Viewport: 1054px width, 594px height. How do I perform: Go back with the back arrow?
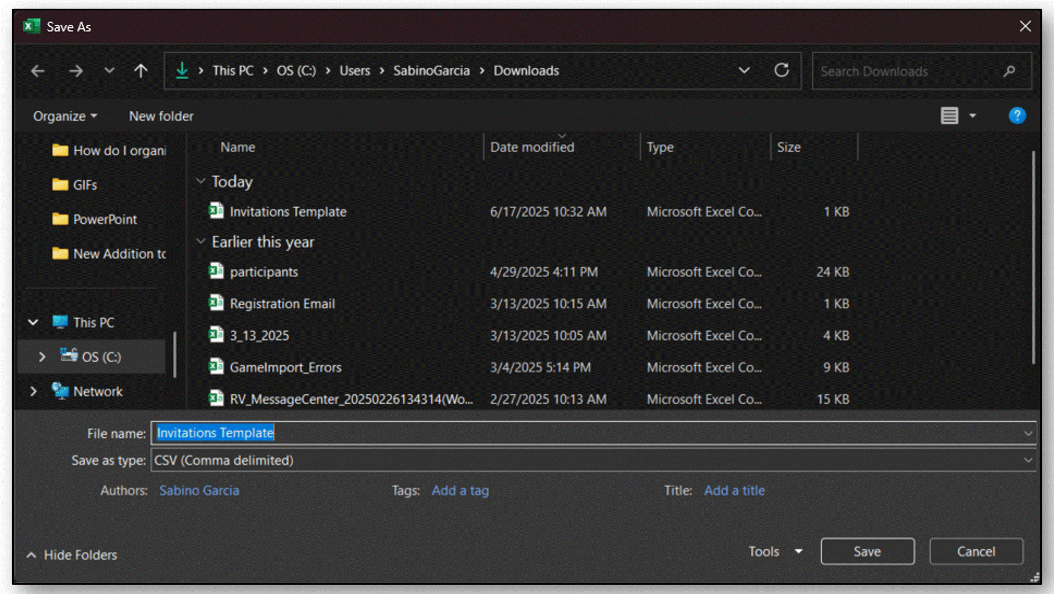(x=38, y=71)
